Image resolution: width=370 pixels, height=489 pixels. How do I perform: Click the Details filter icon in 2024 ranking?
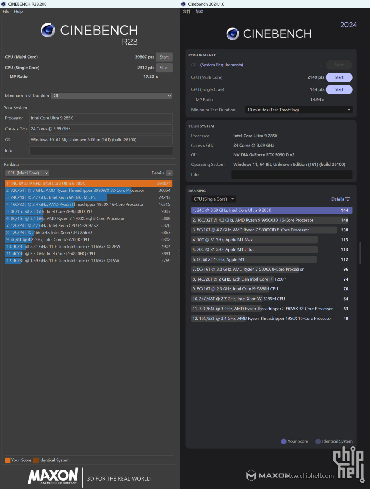coord(348,199)
